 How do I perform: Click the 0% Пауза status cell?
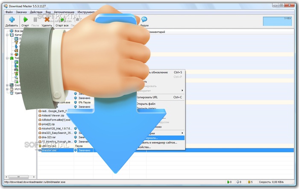point(84,103)
